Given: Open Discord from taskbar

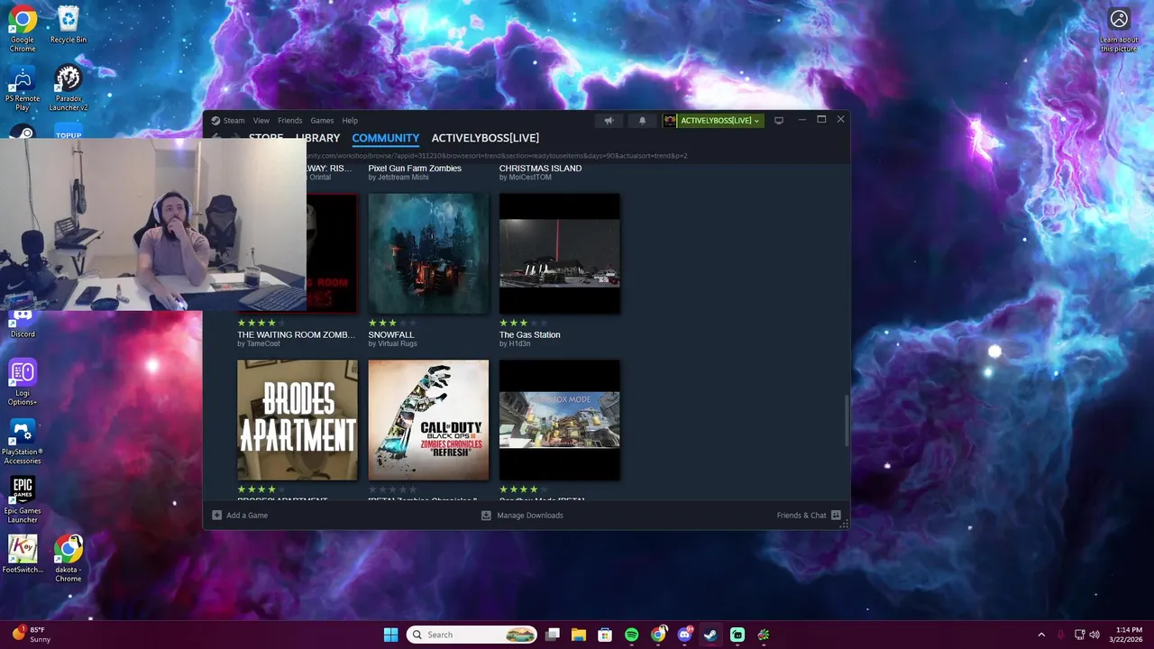Looking at the screenshot, I should [684, 635].
